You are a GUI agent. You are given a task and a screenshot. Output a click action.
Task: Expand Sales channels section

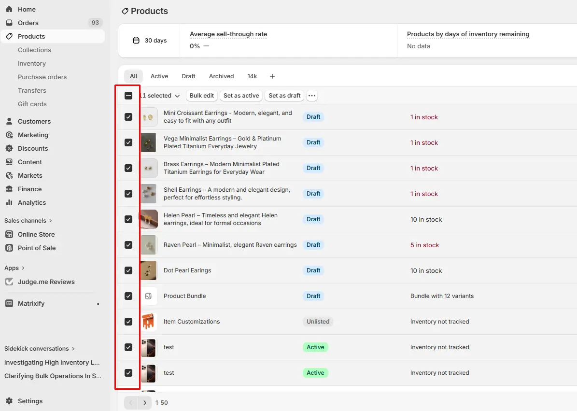pos(28,221)
